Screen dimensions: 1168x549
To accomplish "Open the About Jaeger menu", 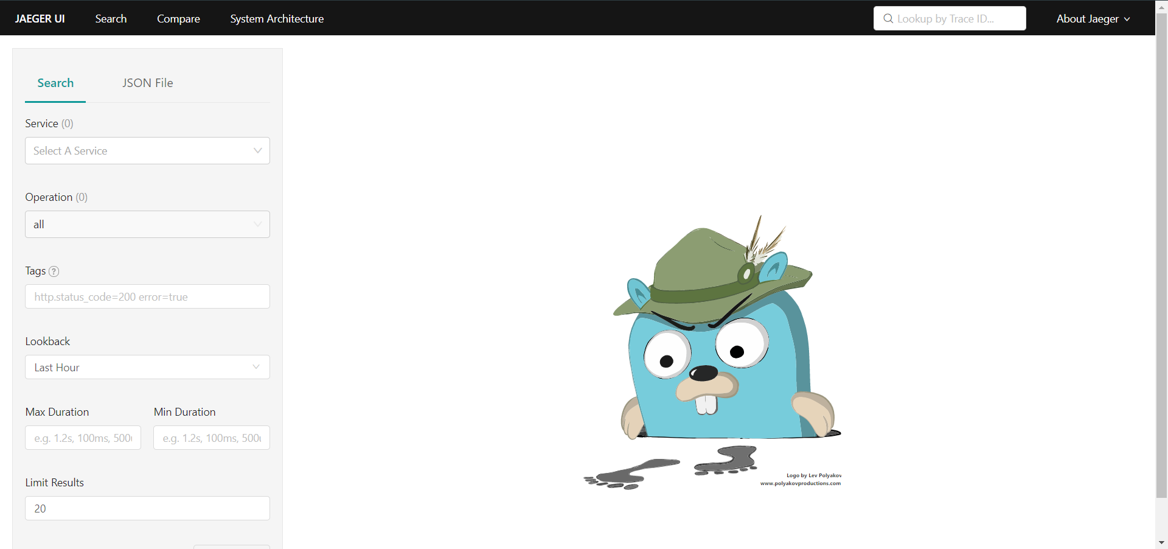I will tap(1087, 19).
